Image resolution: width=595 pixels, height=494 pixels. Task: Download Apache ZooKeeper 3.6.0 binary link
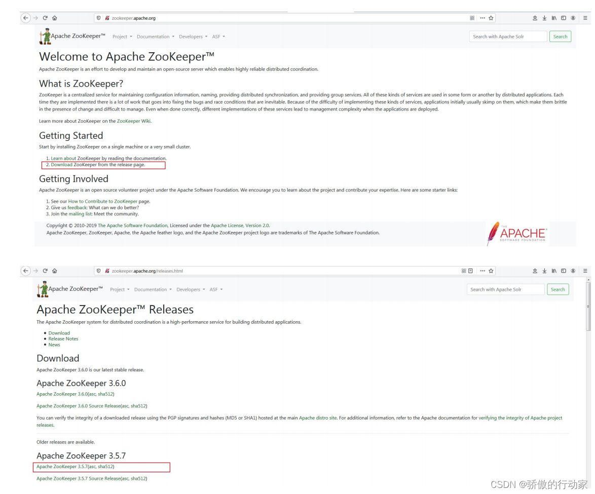[62, 394]
